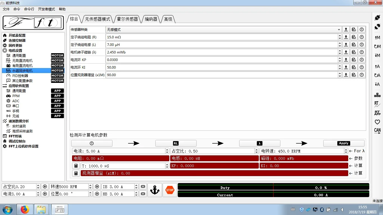This screenshot has height=215, width=383.
Task: Switch to the 高级 tab
Action: (x=168, y=19)
